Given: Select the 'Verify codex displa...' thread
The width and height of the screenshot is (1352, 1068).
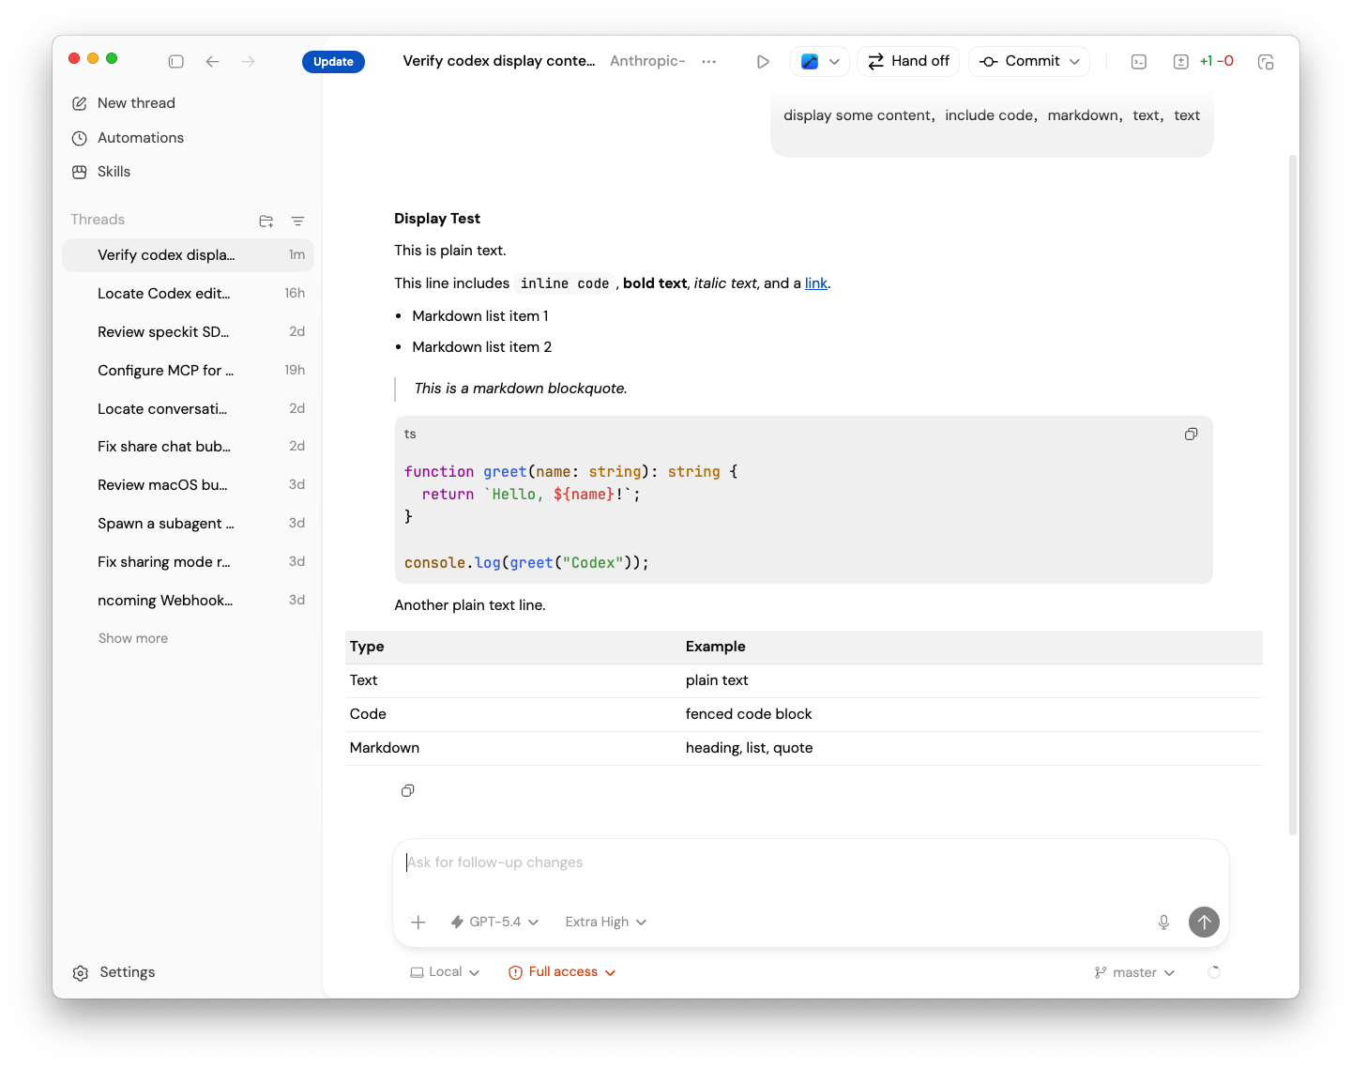Looking at the screenshot, I should click(x=188, y=255).
